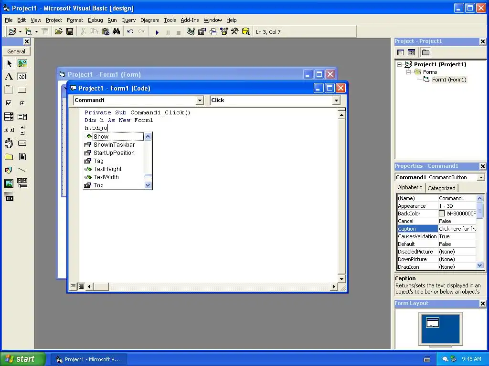Image resolution: width=489 pixels, height=366 pixels.
Task: Save the project with the floppy icon
Action: 70,31
